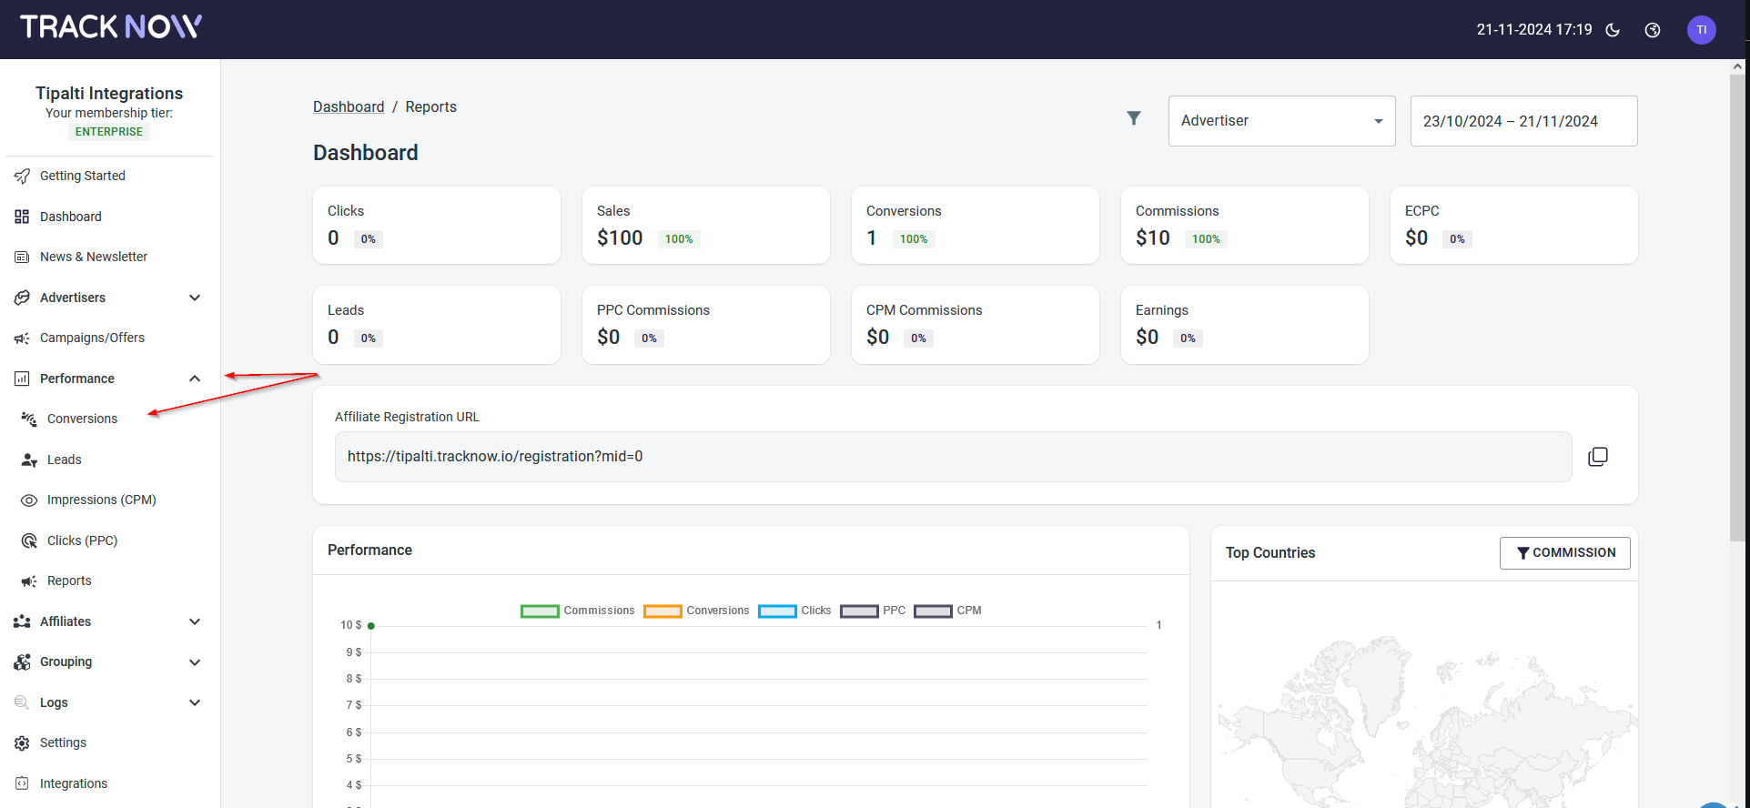Viewport: 1750px width, 808px height.
Task: Click the Conversions sidebar icon
Action: click(29, 419)
